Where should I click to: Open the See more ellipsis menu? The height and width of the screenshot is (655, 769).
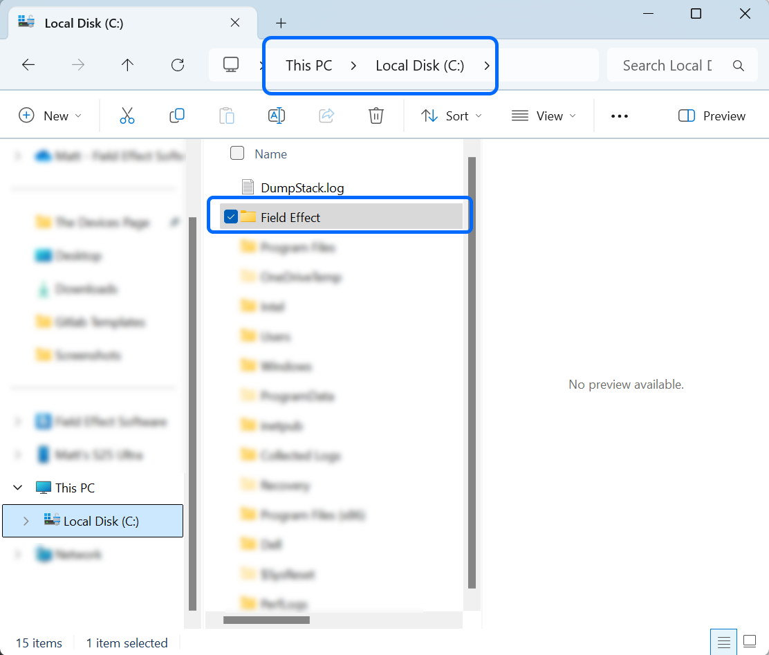coord(620,116)
